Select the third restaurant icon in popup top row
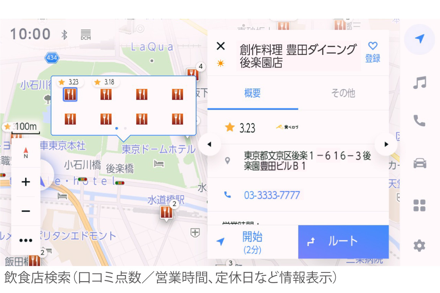440x293 pixels. click(142, 95)
